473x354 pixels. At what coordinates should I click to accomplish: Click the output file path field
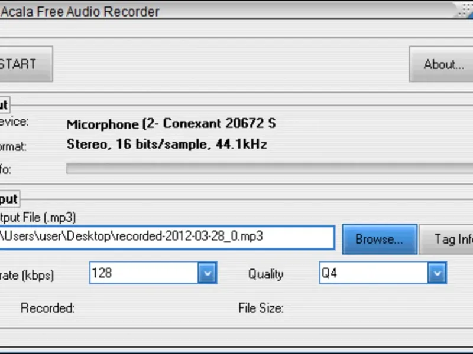click(x=167, y=237)
